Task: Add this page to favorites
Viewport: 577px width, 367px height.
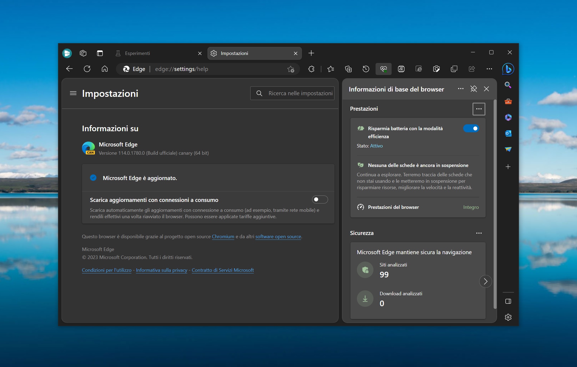Action: 291,69
